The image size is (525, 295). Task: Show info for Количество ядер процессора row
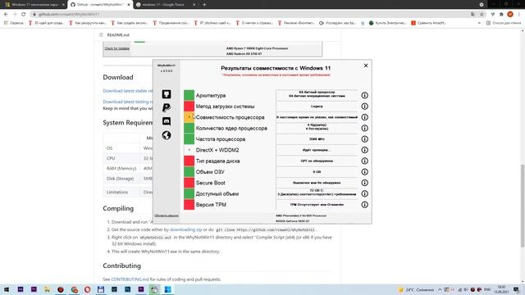pyautogui.click(x=364, y=128)
